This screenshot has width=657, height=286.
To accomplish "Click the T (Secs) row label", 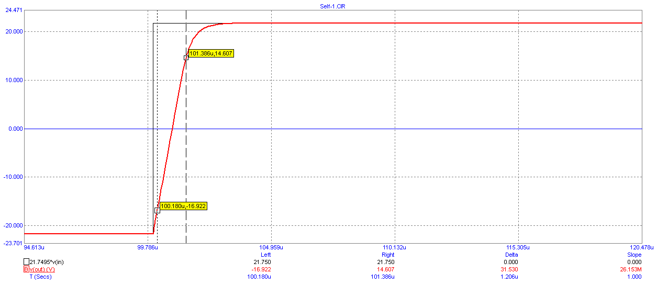I will point(40,277).
